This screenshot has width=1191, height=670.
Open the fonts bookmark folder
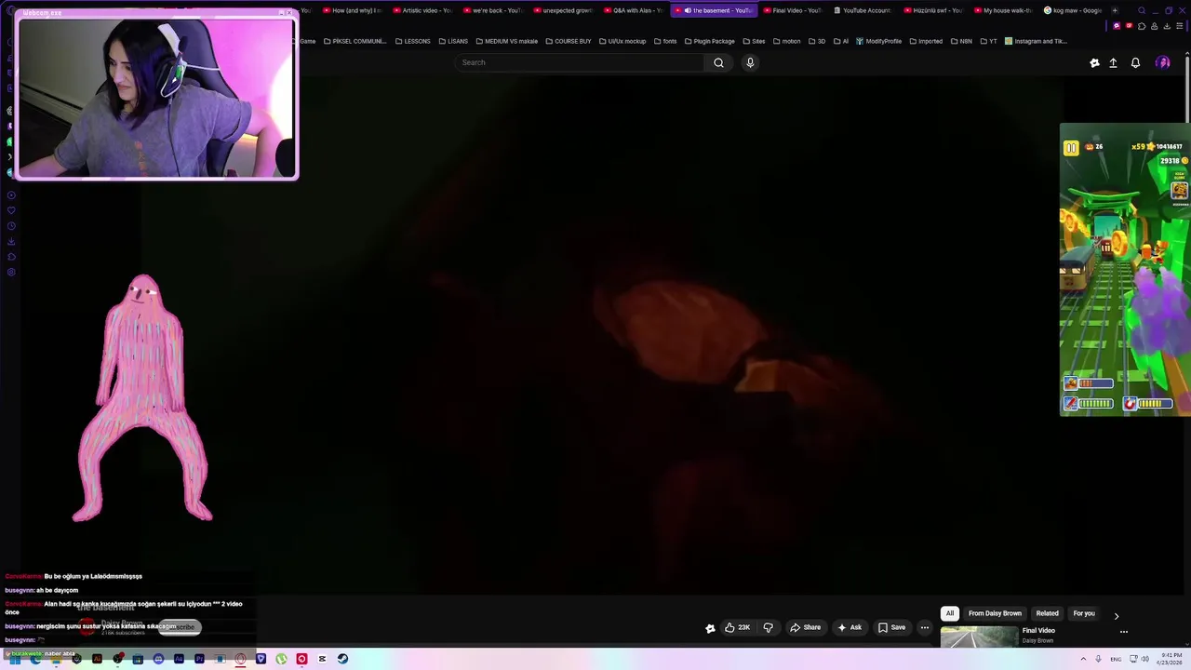664,41
